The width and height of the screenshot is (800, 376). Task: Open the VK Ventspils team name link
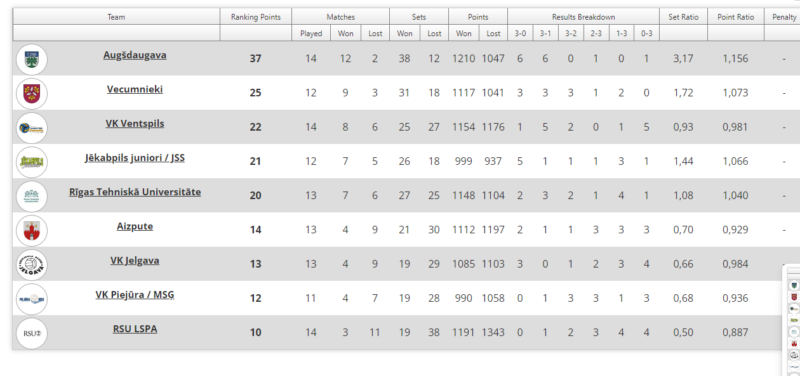(x=135, y=124)
